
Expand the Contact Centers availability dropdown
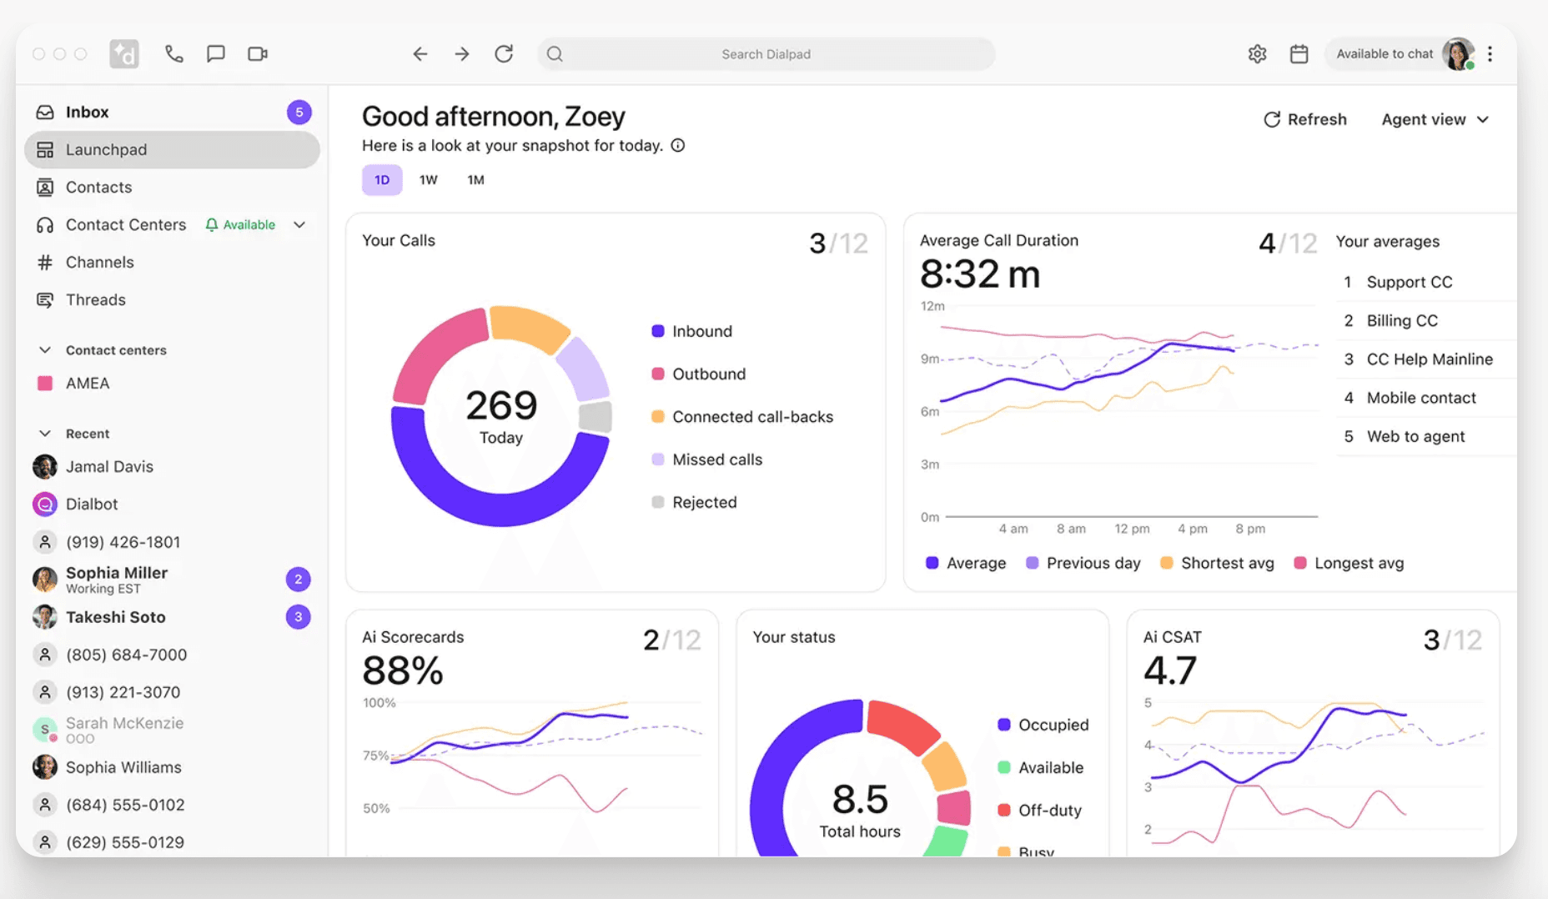[x=299, y=224]
